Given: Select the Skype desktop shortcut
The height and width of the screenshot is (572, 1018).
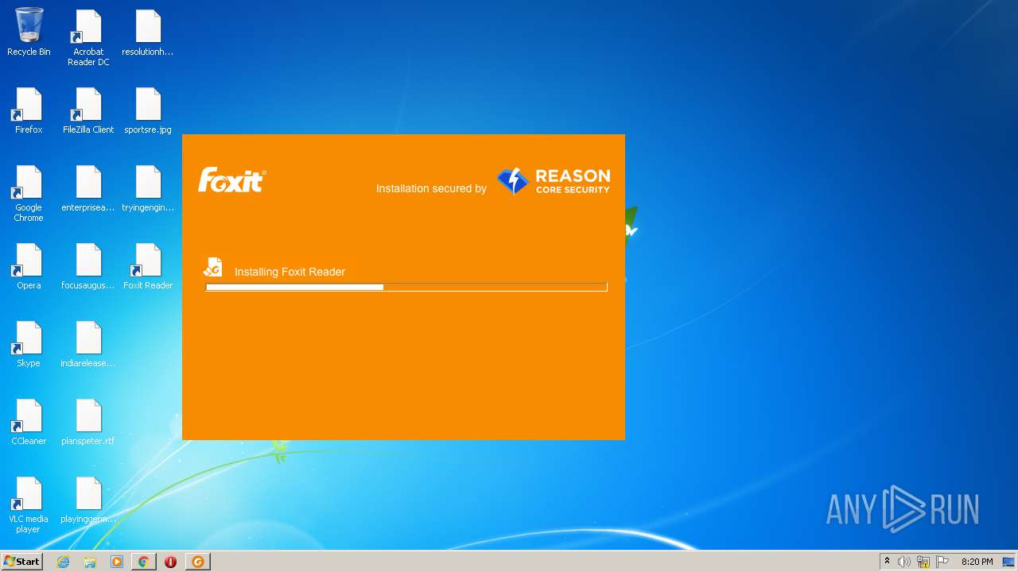Looking at the screenshot, I should click(x=29, y=344).
